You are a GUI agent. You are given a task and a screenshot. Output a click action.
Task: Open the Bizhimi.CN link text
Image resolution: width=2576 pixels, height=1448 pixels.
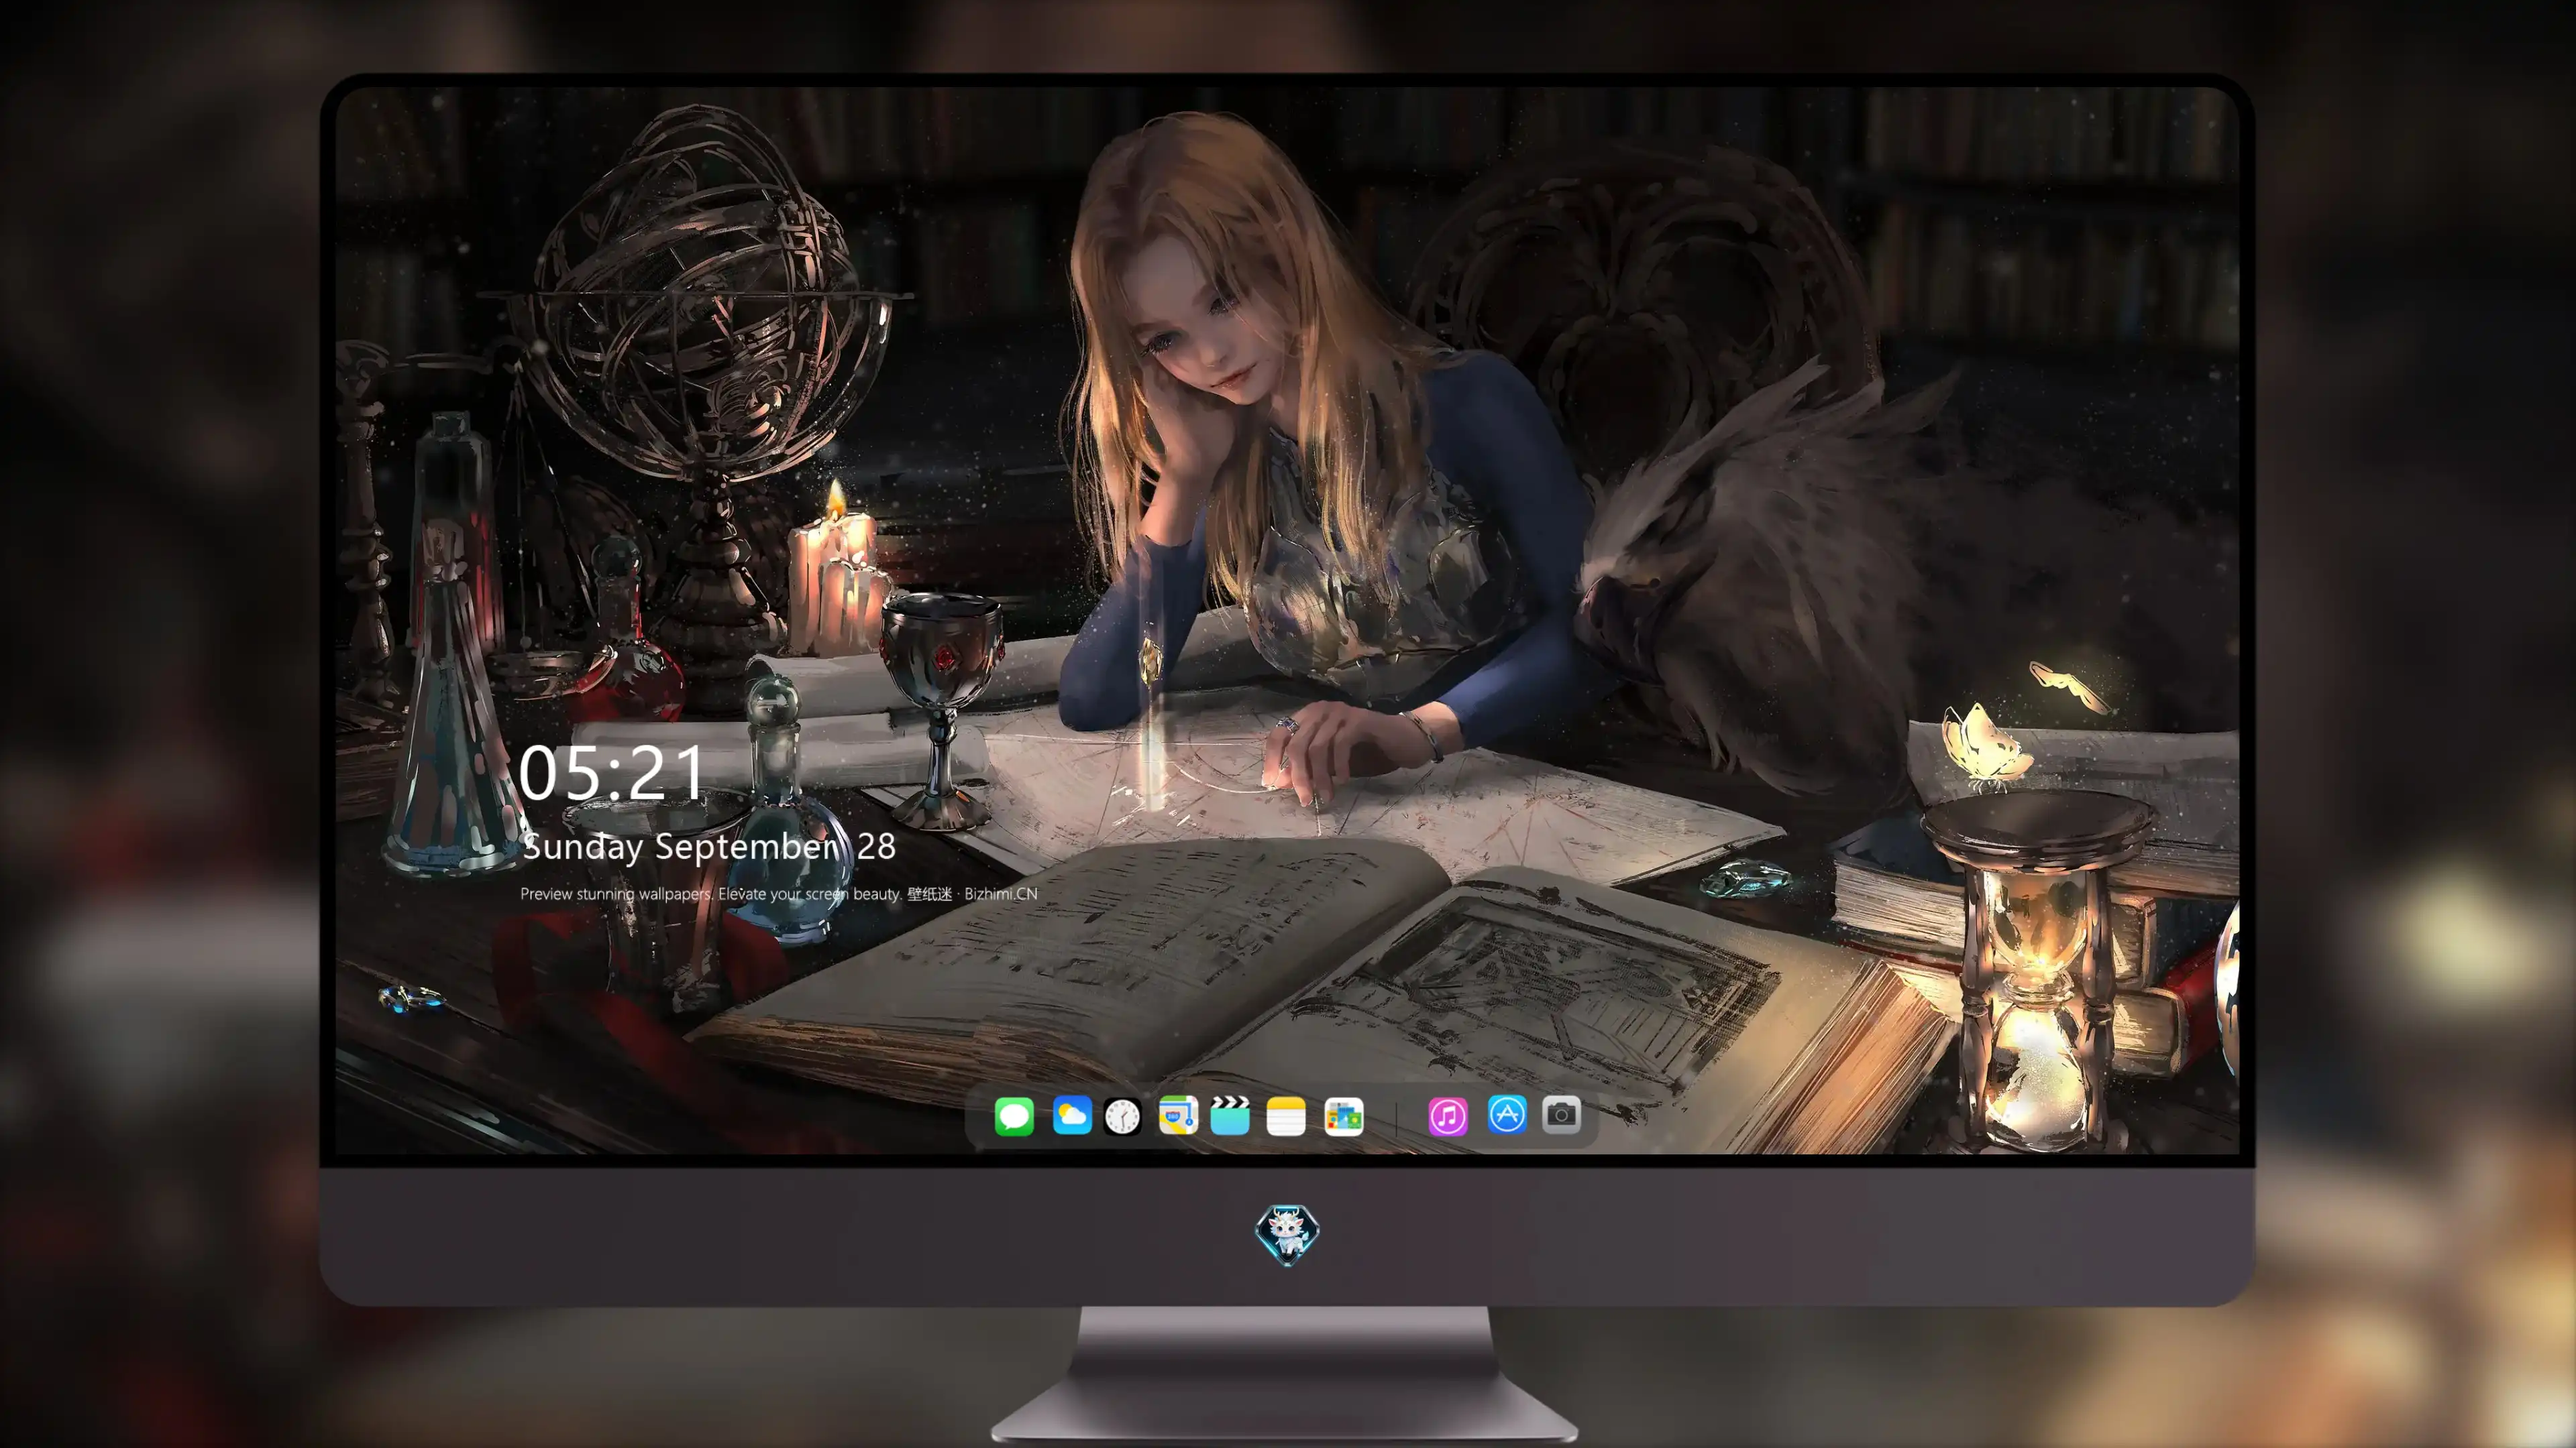pyautogui.click(x=1001, y=894)
